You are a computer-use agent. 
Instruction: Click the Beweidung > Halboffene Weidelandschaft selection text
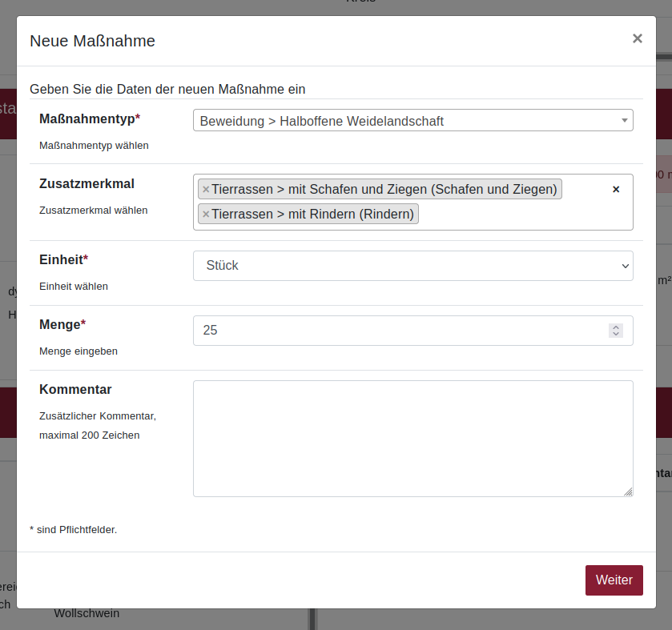(321, 122)
